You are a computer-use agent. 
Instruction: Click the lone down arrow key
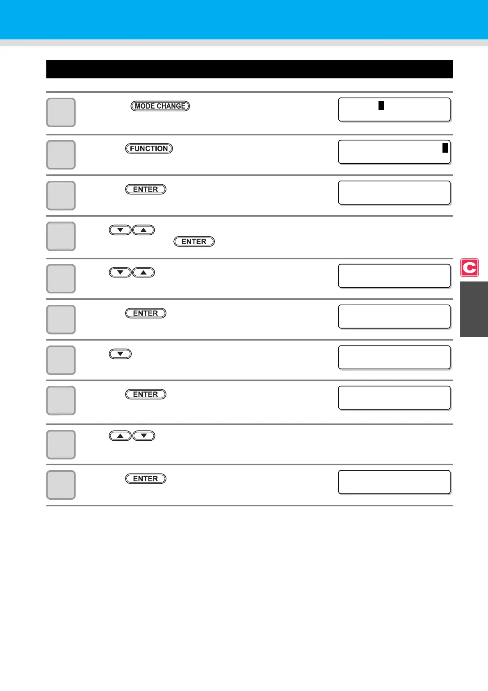tap(120, 354)
